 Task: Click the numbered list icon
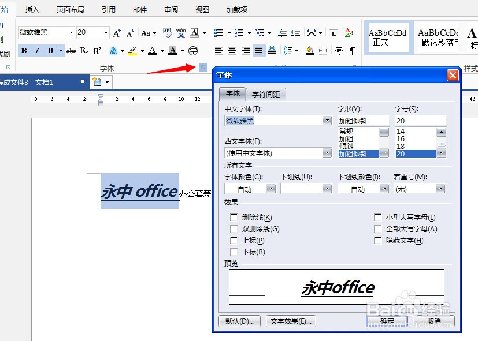[239, 33]
